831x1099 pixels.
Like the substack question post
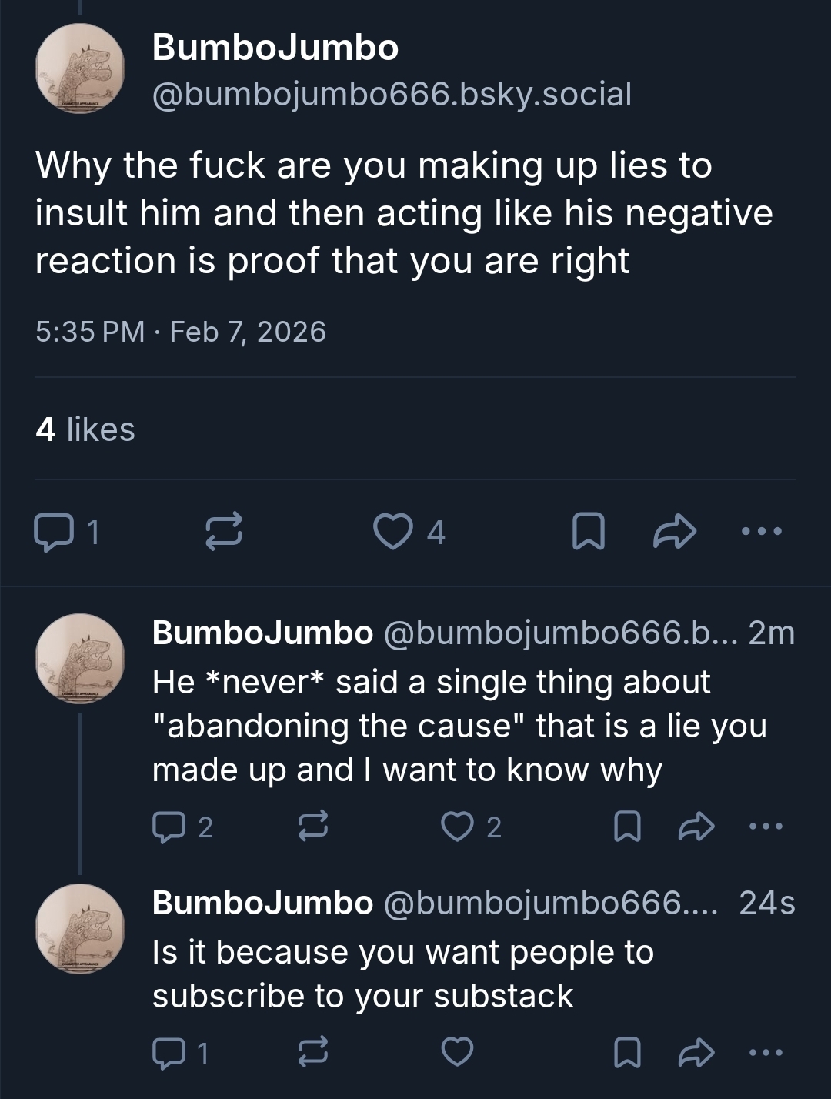(x=457, y=1052)
